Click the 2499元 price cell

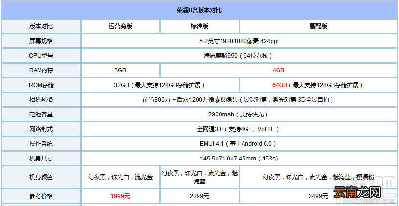coord(318,196)
